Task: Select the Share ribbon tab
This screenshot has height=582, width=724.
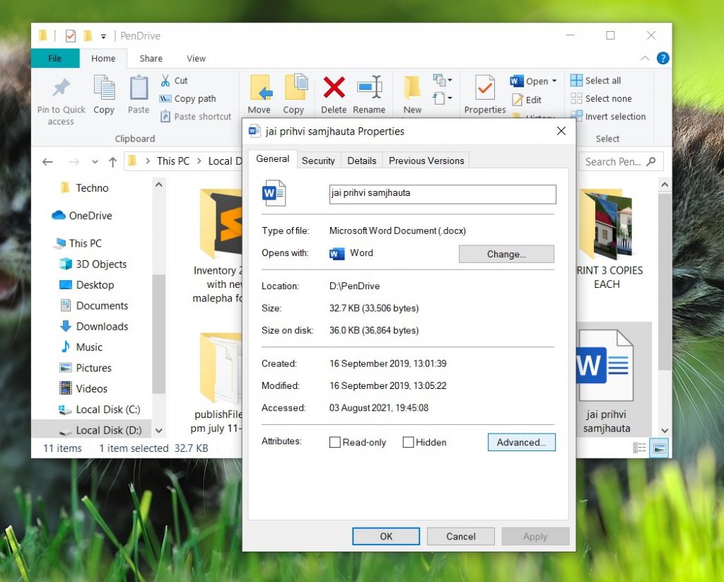Action: 151,58
